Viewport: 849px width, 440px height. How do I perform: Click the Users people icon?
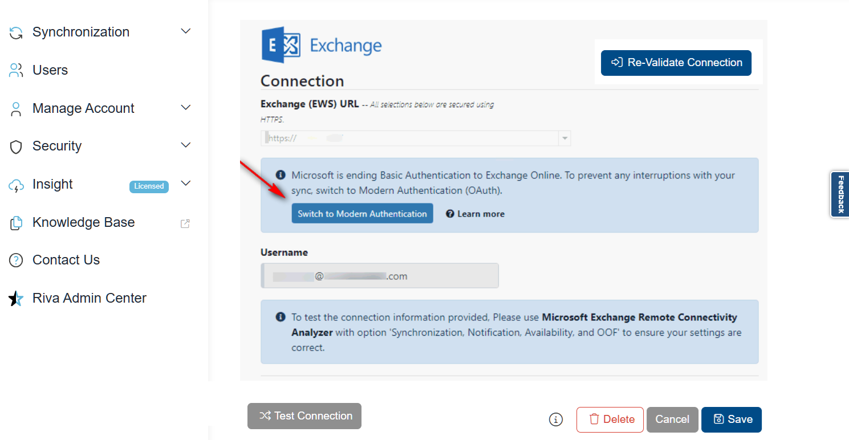pyautogui.click(x=15, y=70)
